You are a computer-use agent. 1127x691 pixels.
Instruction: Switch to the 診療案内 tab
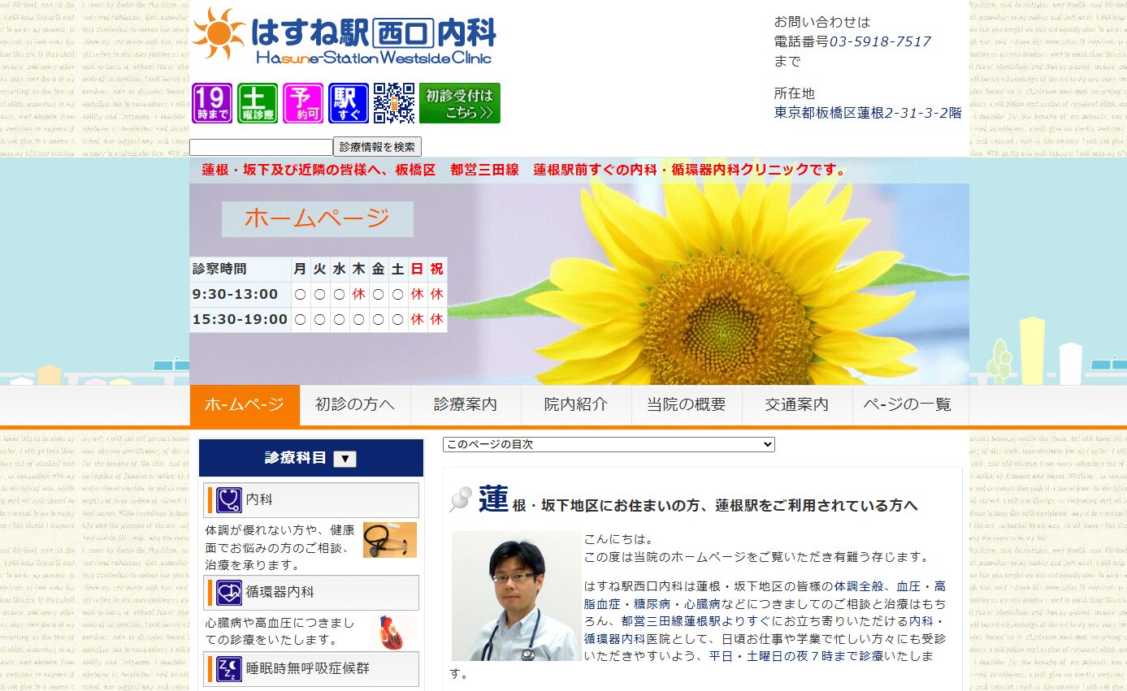[466, 404]
